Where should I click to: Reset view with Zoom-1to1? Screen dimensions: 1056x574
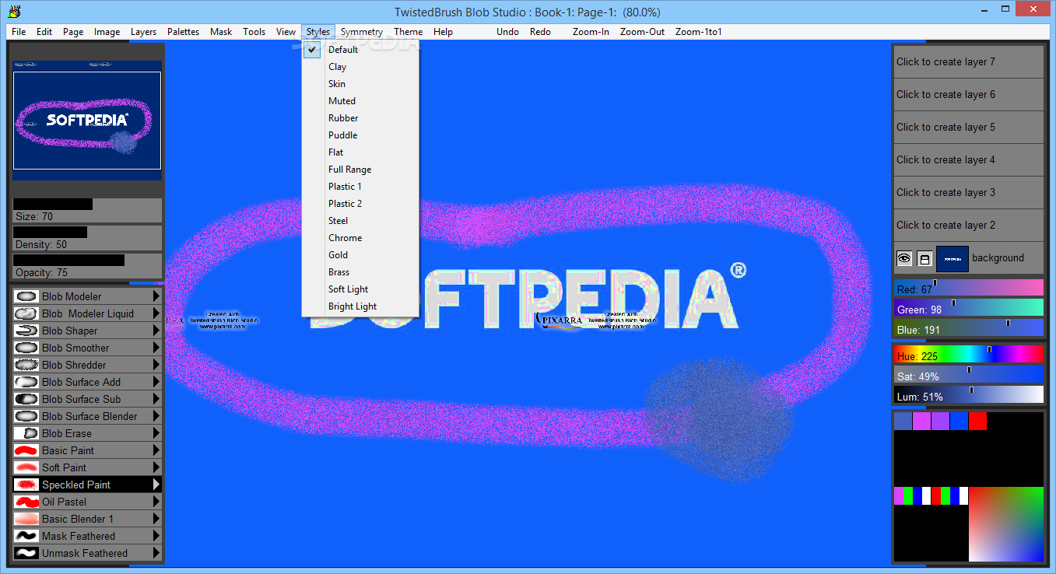click(x=699, y=32)
